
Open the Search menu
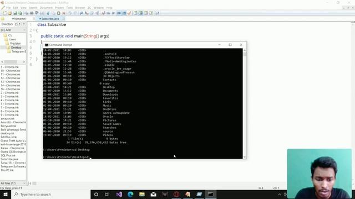pos(33,8)
